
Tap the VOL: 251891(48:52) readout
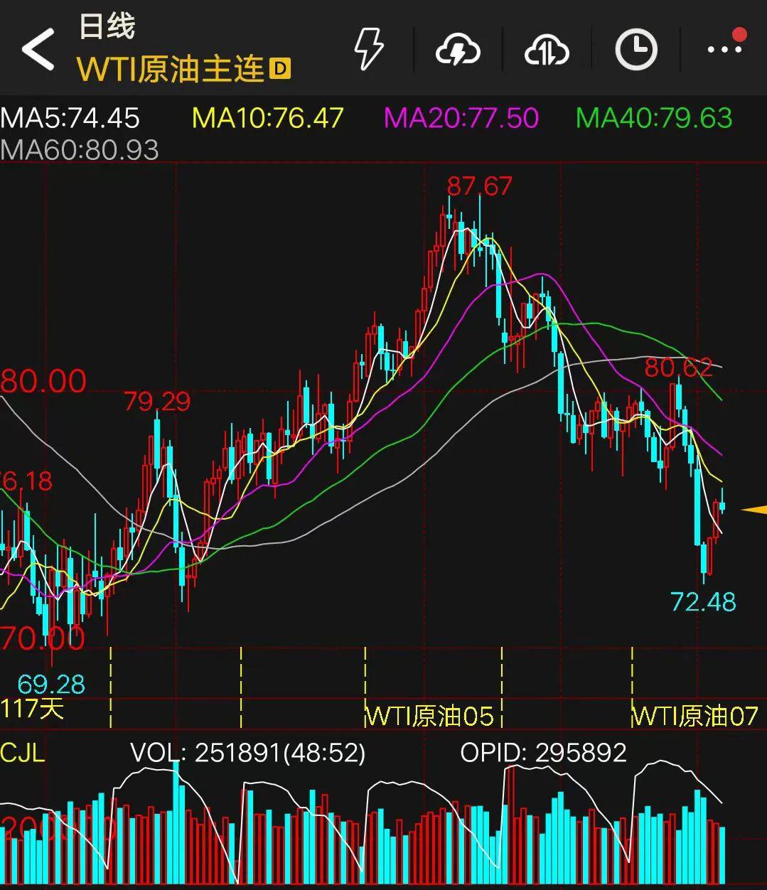point(247,752)
